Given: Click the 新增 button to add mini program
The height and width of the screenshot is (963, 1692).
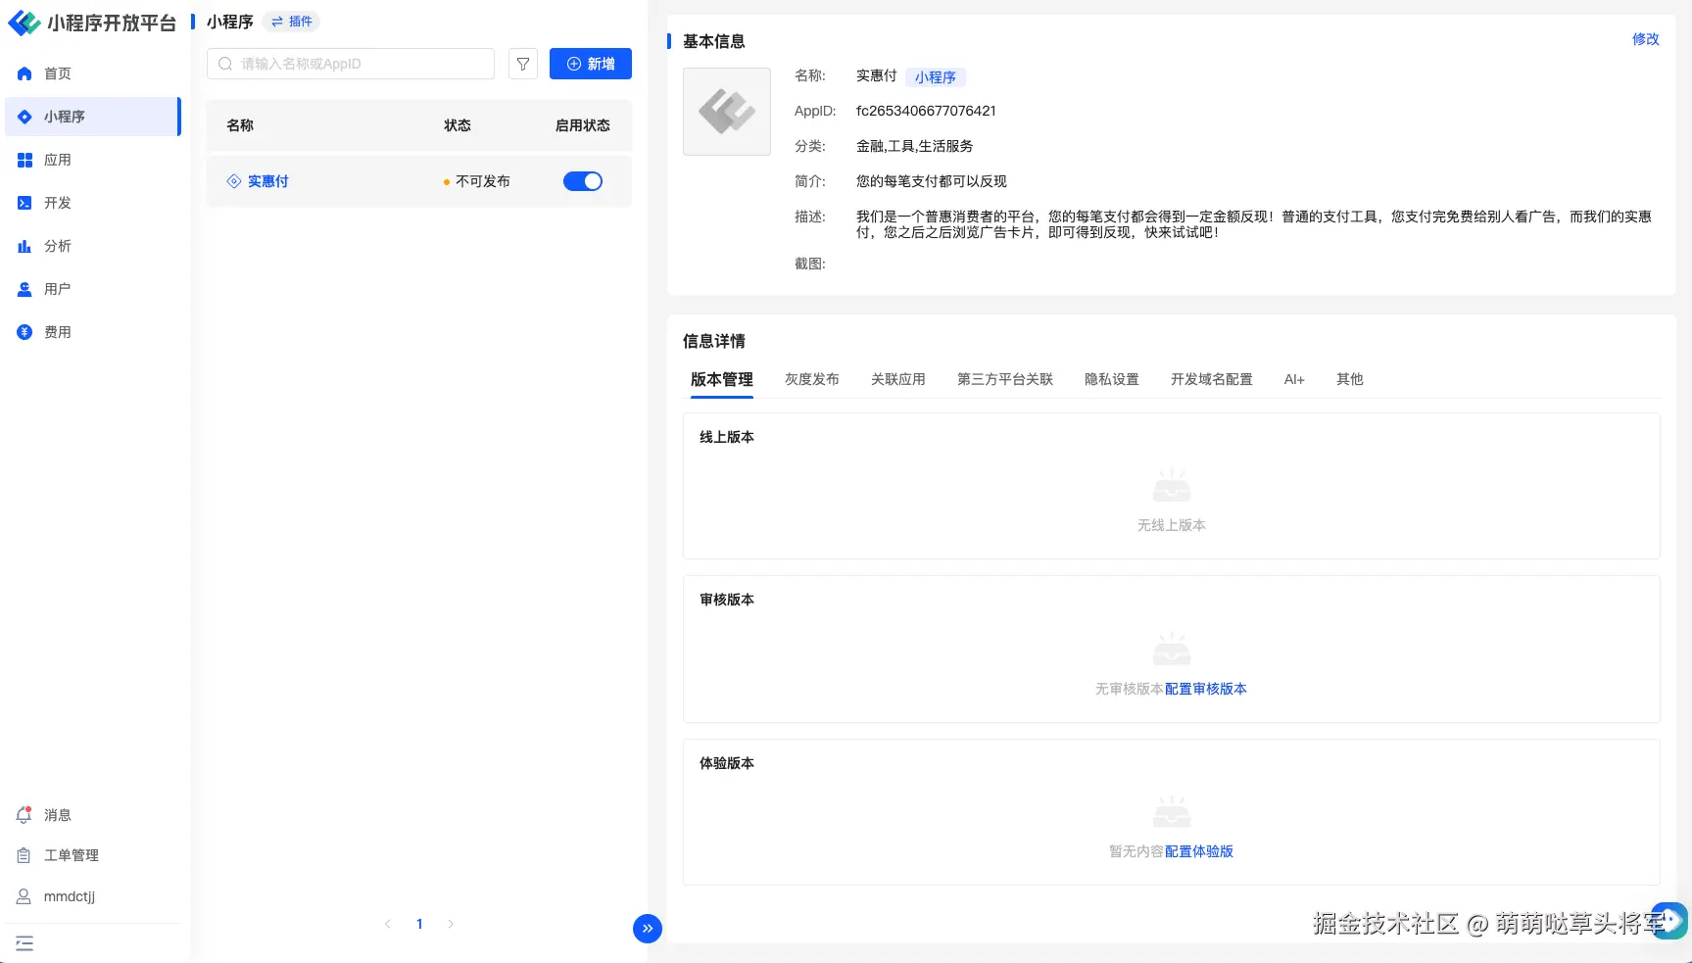Looking at the screenshot, I should [591, 64].
